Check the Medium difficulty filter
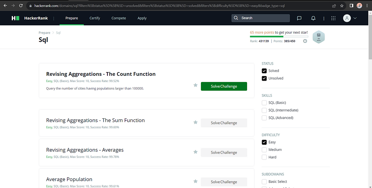372x188 pixels. (264, 150)
